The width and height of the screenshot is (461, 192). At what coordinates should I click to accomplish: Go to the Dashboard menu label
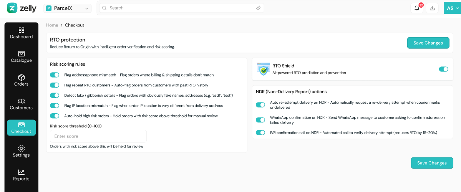22,37
